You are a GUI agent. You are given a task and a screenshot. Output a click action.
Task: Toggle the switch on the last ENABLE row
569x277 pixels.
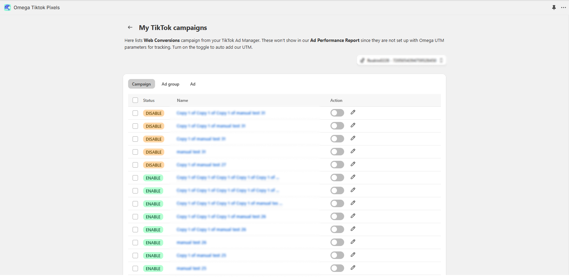(x=337, y=268)
